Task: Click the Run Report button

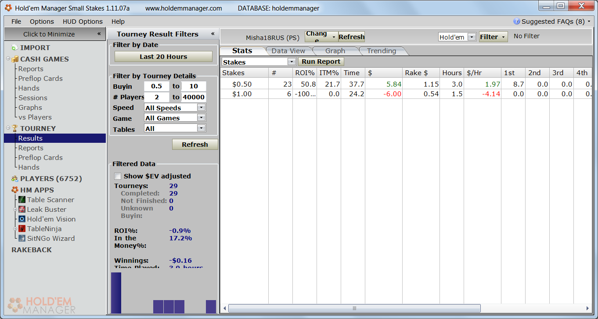Action: click(321, 62)
